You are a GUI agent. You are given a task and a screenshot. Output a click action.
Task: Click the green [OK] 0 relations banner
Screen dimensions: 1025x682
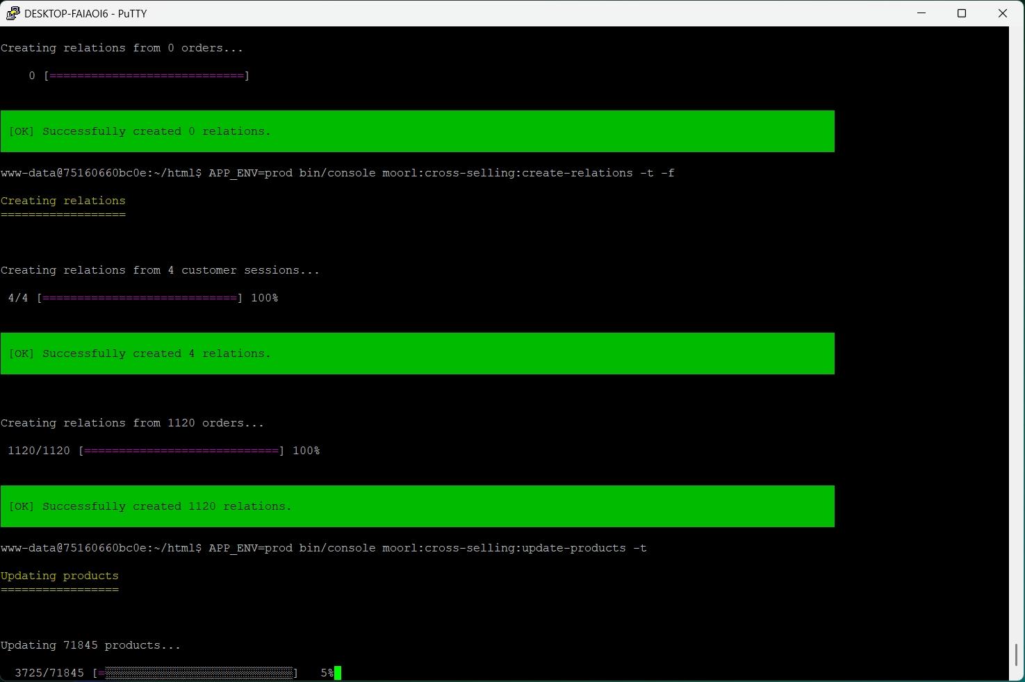point(417,131)
